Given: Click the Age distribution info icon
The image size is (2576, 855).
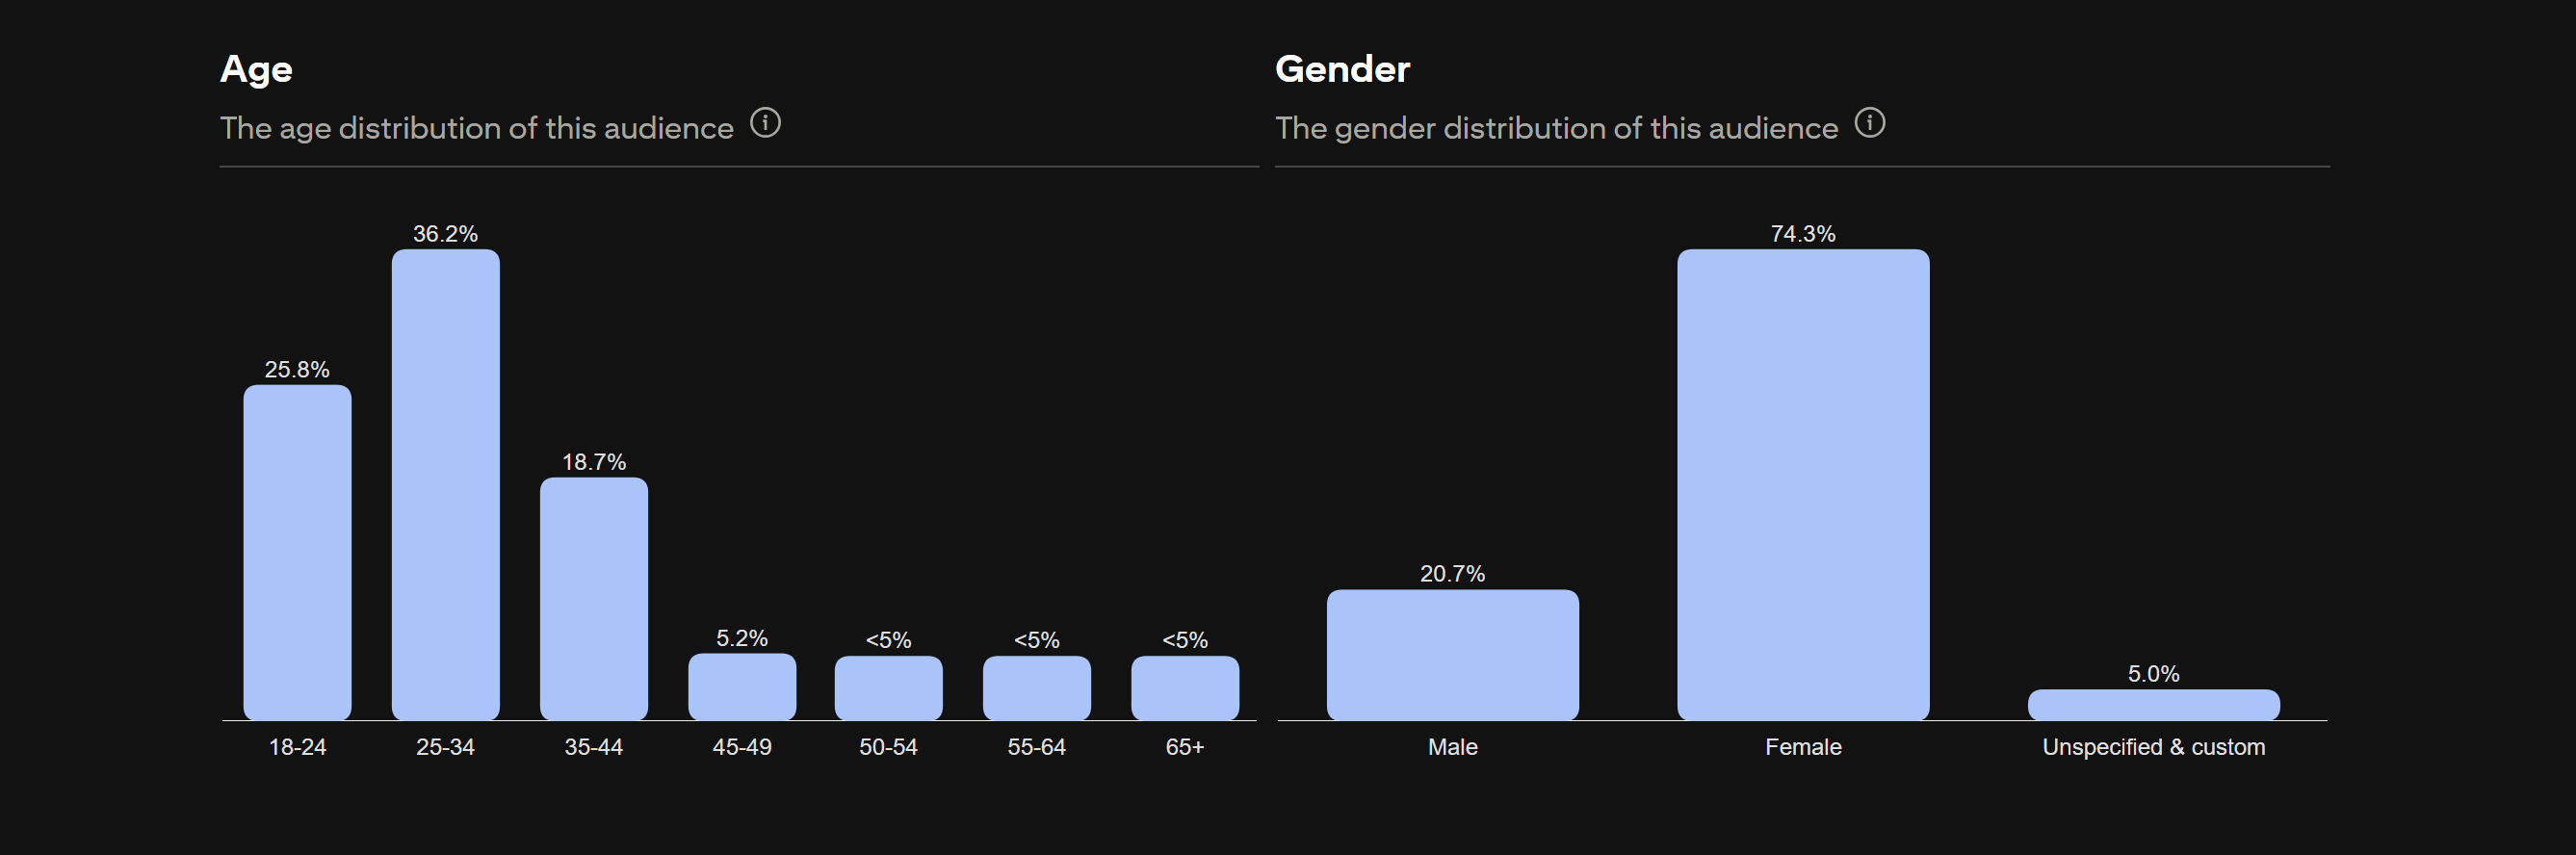Looking at the screenshot, I should click(x=765, y=123).
